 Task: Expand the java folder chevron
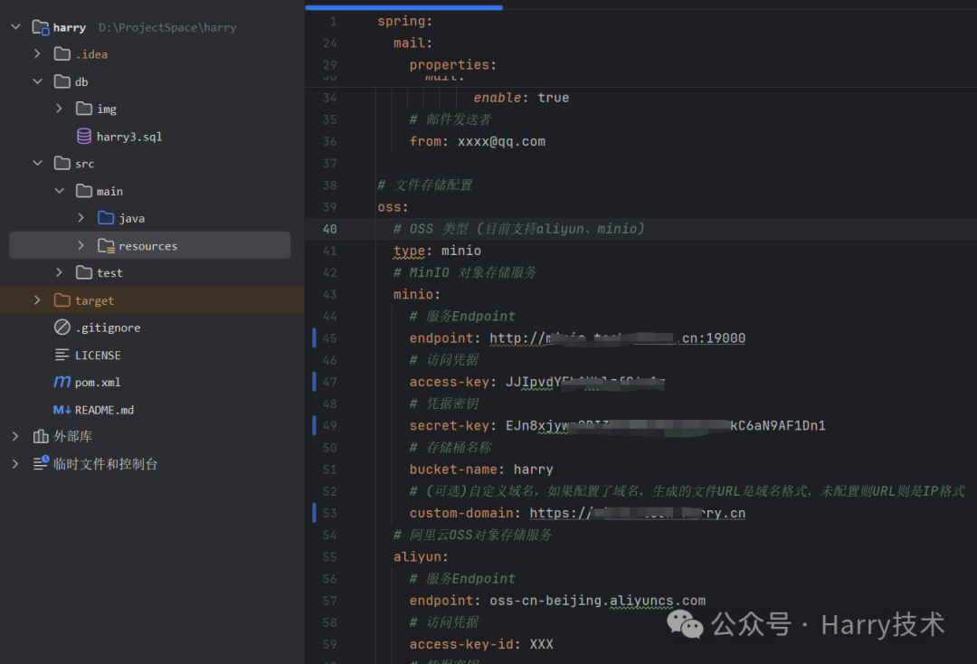tap(81, 218)
